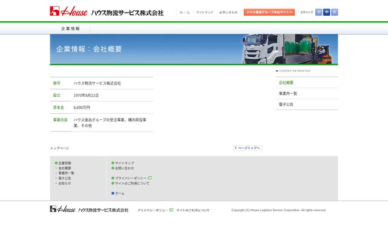Click the bottom footer House logo
388x242 pixels.
pos(62,209)
